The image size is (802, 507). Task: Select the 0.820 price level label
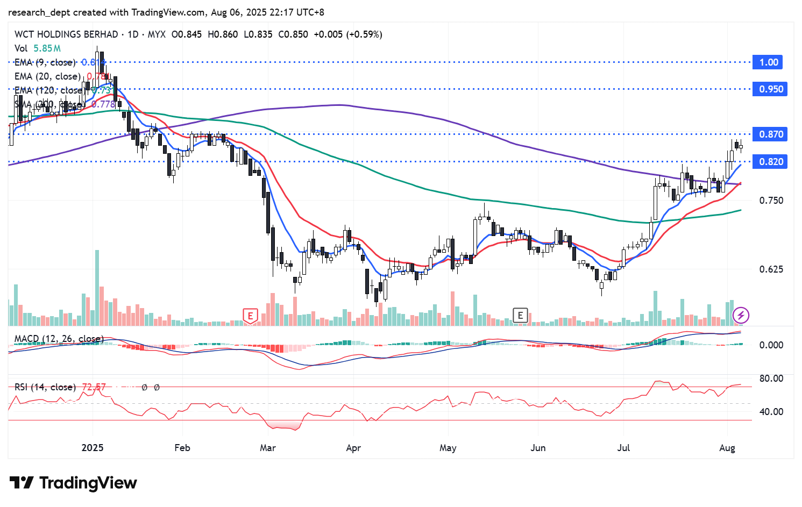click(771, 162)
